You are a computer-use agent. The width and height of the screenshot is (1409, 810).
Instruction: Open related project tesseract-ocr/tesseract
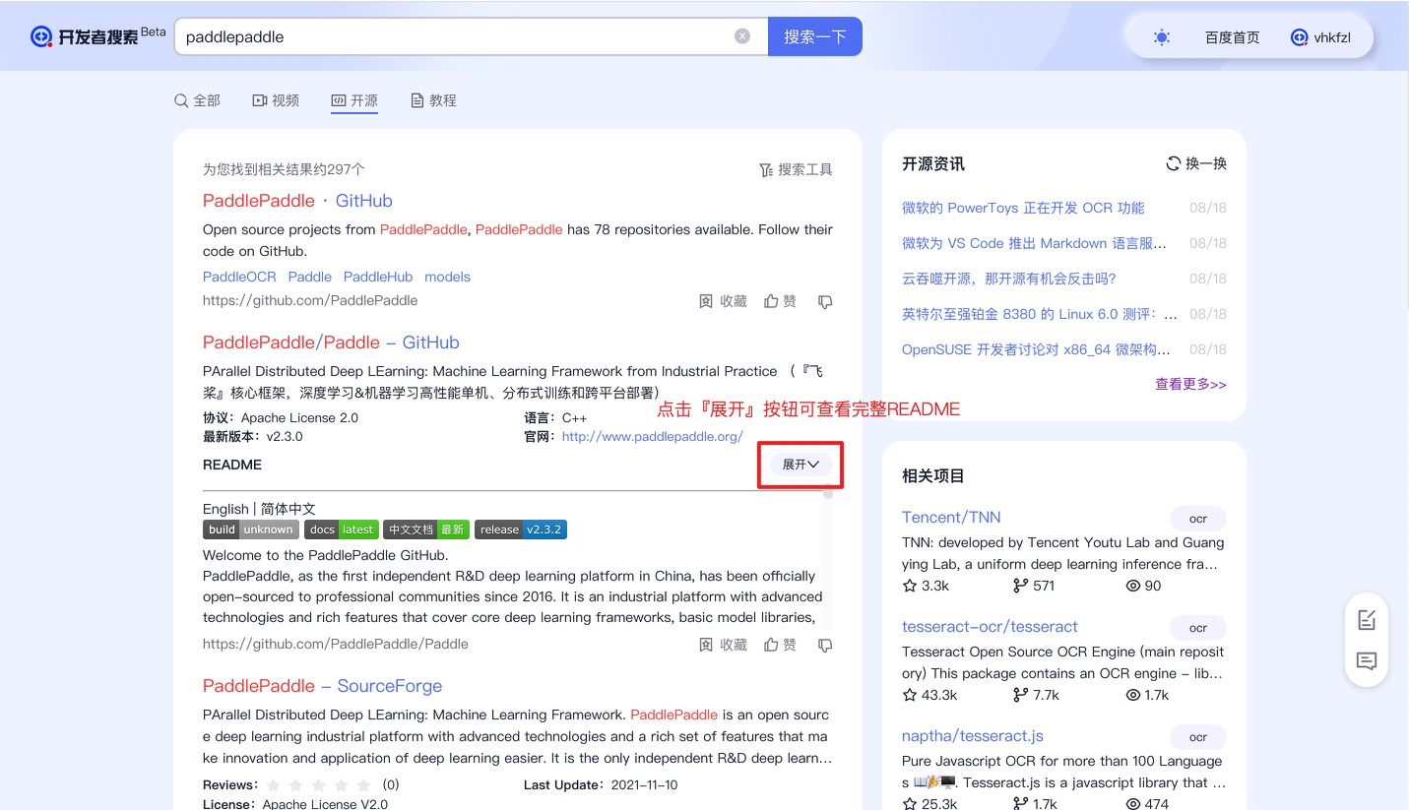pyautogui.click(x=990, y=627)
